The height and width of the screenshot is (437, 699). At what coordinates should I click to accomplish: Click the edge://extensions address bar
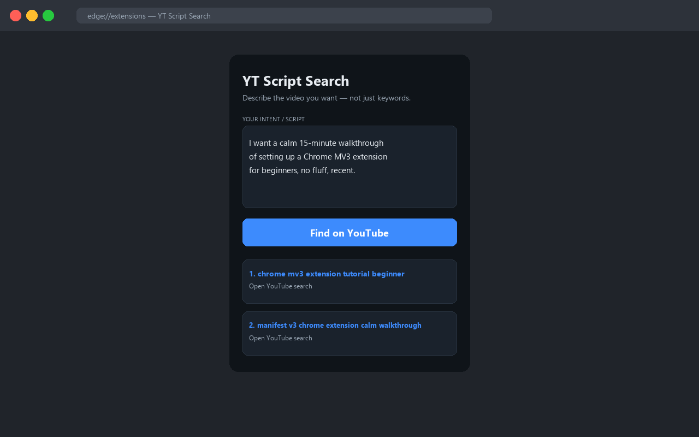pos(284,16)
